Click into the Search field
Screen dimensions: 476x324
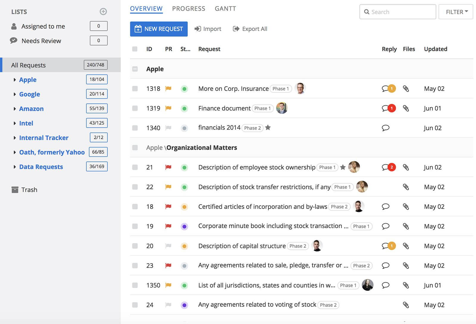pyautogui.click(x=398, y=12)
